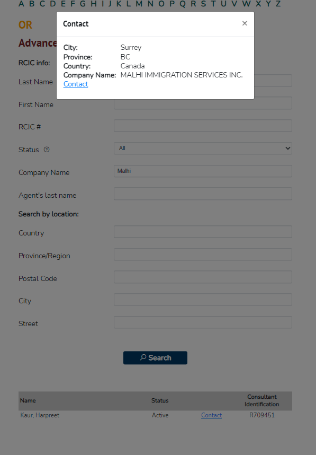Open the Contact link in the dialog

tap(76, 84)
